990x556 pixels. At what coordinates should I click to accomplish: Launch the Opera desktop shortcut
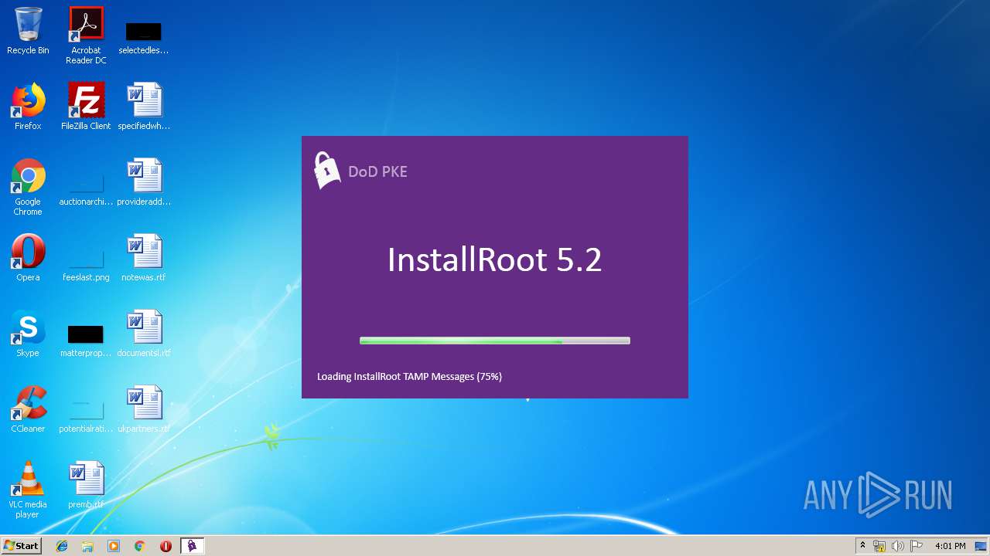click(28, 258)
